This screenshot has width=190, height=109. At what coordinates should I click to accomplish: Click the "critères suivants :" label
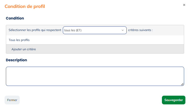click(140, 30)
